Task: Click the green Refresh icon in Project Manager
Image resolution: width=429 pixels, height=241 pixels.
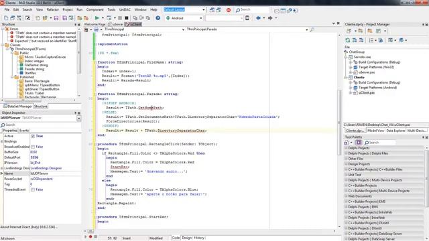Action: [347, 40]
